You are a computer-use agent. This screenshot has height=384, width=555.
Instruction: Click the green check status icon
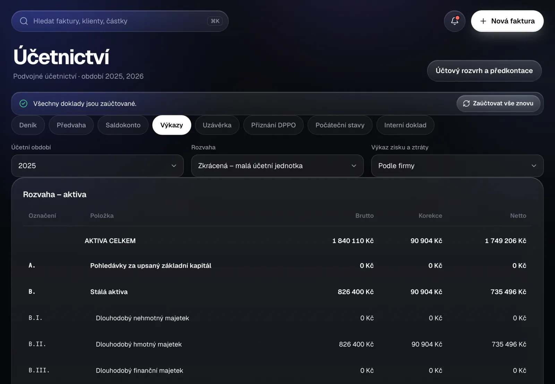coord(24,104)
